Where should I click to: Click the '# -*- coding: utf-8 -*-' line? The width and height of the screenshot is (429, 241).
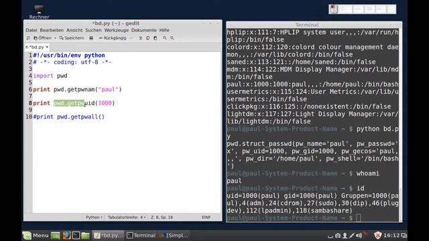72,62
